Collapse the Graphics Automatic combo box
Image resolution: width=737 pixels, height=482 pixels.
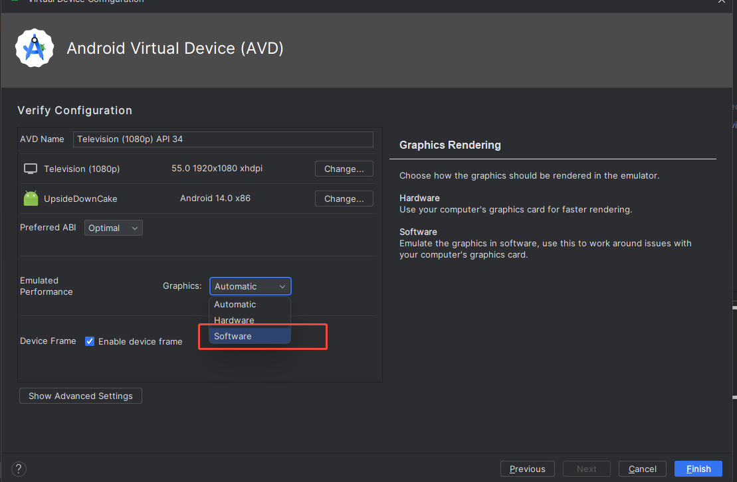pyautogui.click(x=250, y=286)
